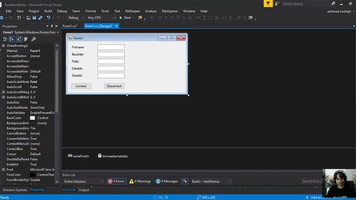This screenshot has height=200, width=356.
Task: Switch Properties to Categorized view icon
Action: [x=5, y=39]
